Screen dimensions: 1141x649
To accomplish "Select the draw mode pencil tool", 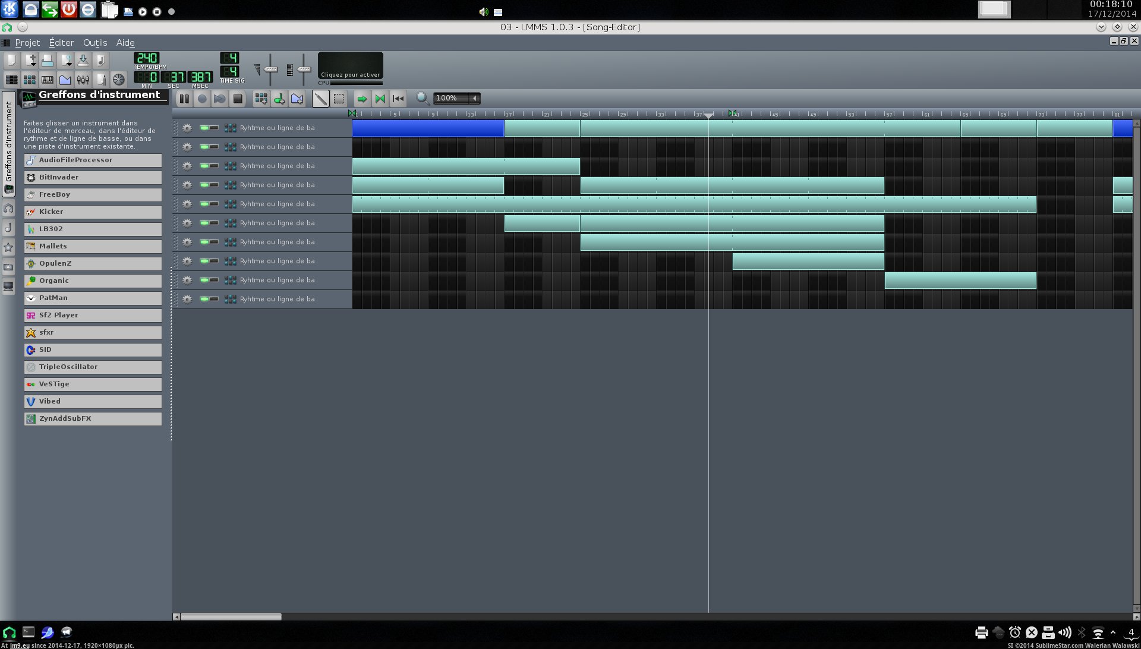I will pyautogui.click(x=320, y=99).
